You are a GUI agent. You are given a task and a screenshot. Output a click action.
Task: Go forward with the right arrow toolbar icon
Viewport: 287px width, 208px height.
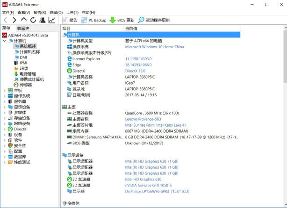pos(14,20)
